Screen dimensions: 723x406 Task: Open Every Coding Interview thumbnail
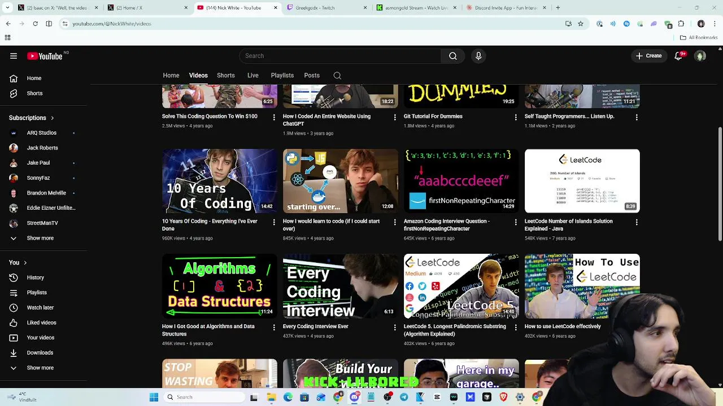[x=341, y=286]
